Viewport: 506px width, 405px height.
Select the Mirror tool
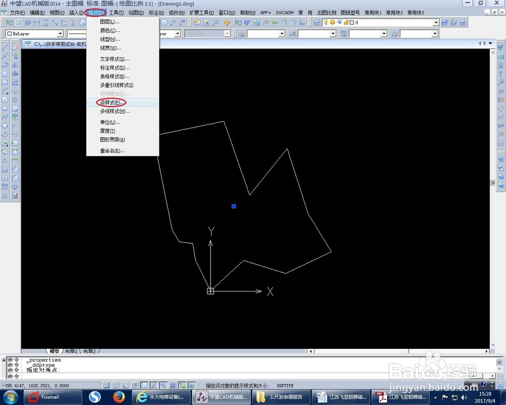click(x=15, y=65)
